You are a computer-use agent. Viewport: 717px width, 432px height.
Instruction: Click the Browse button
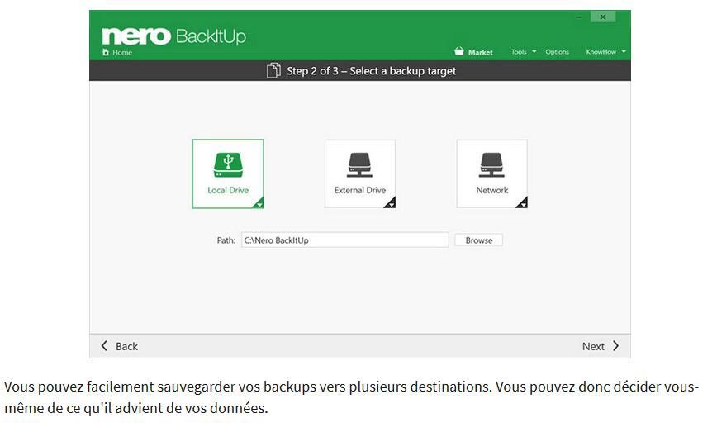(479, 240)
